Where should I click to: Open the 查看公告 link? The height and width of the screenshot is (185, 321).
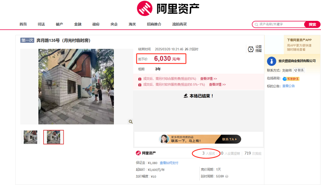click(x=288, y=86)
